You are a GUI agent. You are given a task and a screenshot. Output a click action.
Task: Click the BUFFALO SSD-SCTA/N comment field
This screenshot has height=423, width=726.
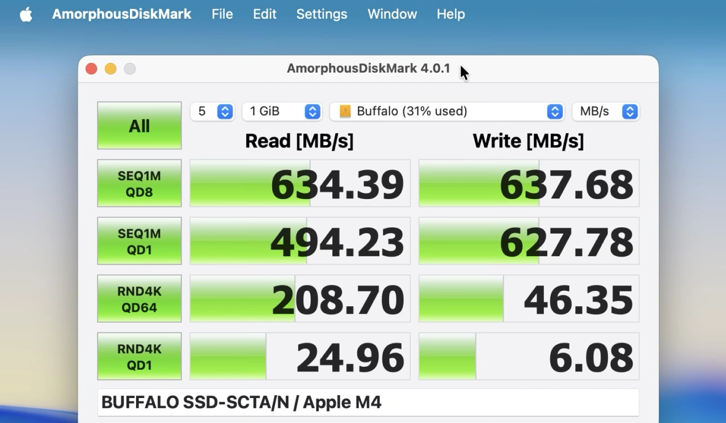tap(368, 403)
